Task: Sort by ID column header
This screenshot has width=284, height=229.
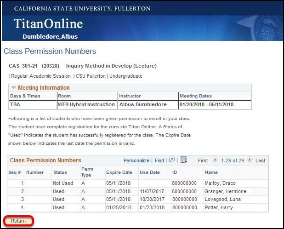Action: coord(175,172)
